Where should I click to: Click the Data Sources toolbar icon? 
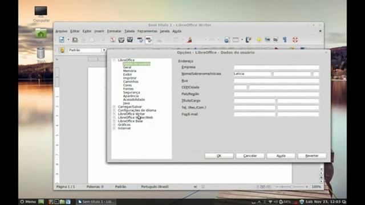coord(276,40)
